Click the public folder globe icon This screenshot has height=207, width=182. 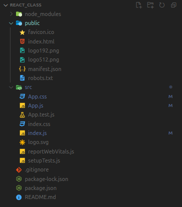coord(19,23)
